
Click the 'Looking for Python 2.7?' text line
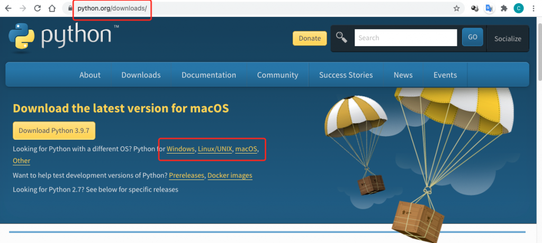click(95, 190)
